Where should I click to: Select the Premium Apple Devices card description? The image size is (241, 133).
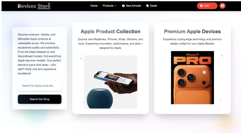(192, 41)
